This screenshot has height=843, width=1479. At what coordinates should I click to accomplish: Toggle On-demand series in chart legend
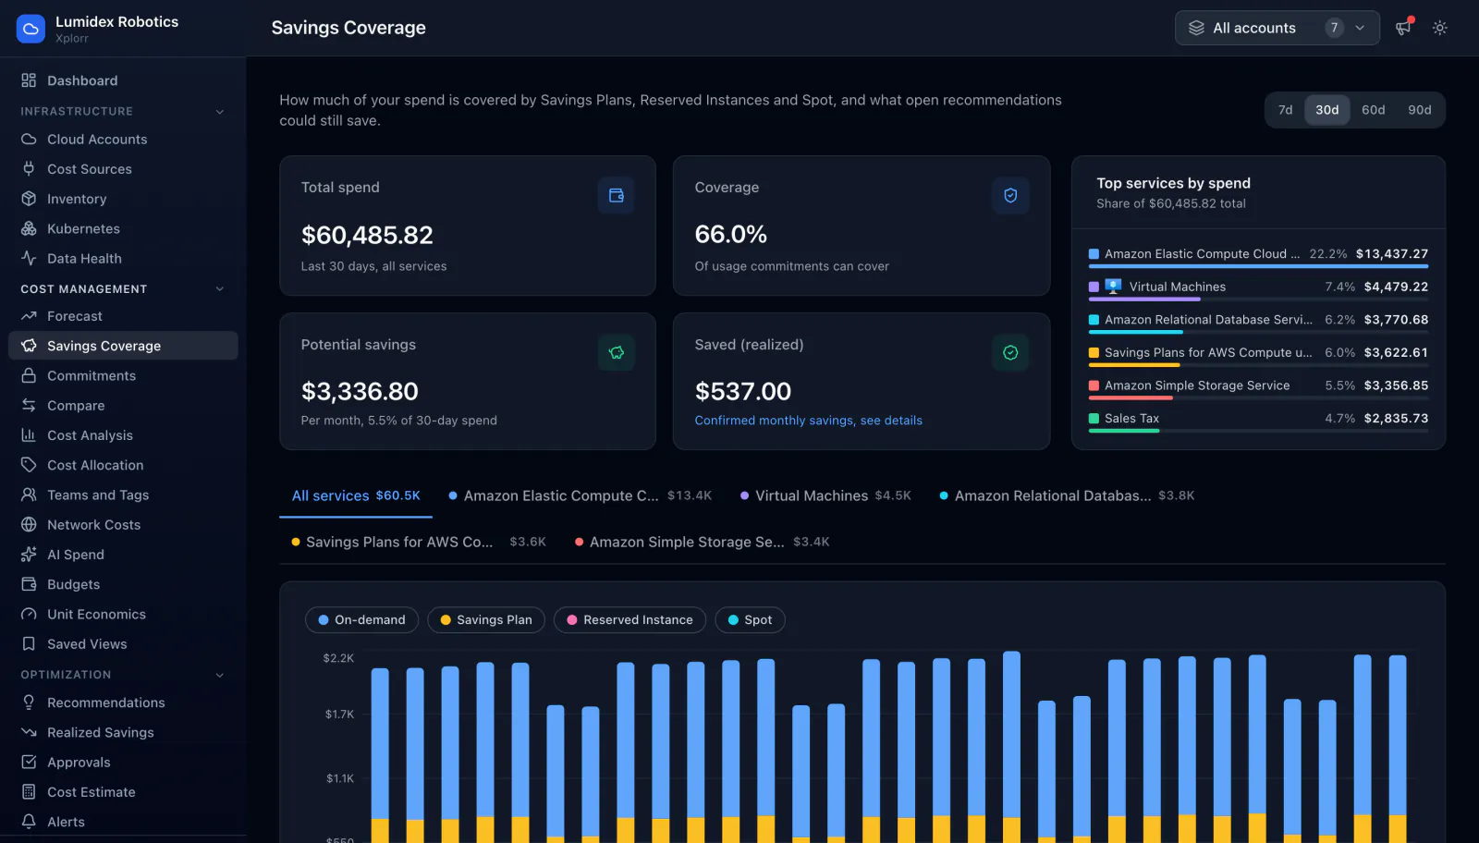[x=361, y=620]
